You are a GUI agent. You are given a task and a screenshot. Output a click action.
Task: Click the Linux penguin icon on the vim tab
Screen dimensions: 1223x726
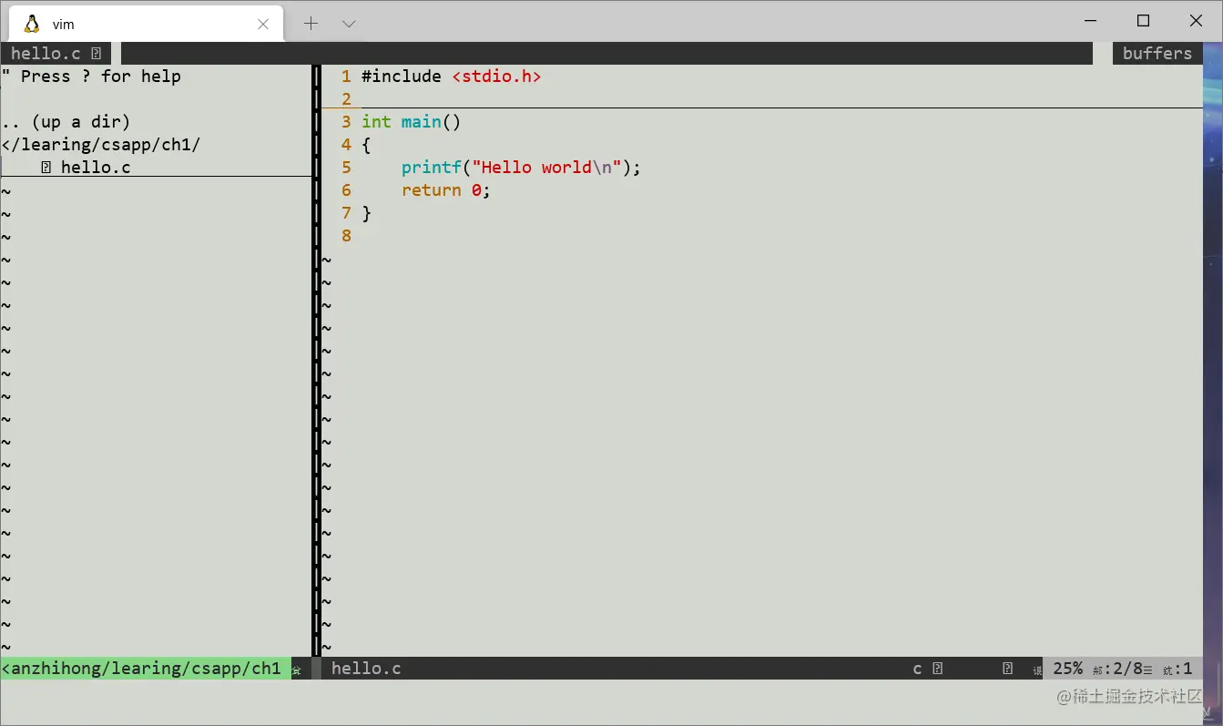(x=32, y=24)
